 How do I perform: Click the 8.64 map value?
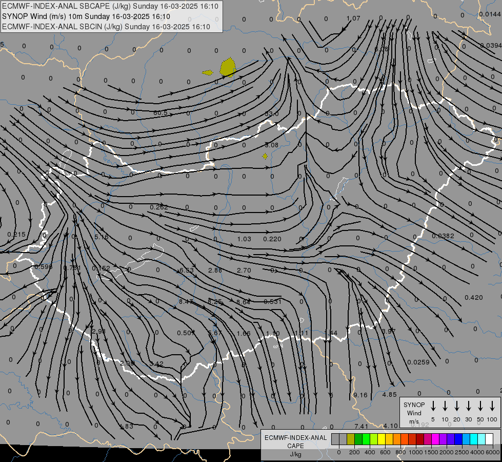(x=244, y=302)
